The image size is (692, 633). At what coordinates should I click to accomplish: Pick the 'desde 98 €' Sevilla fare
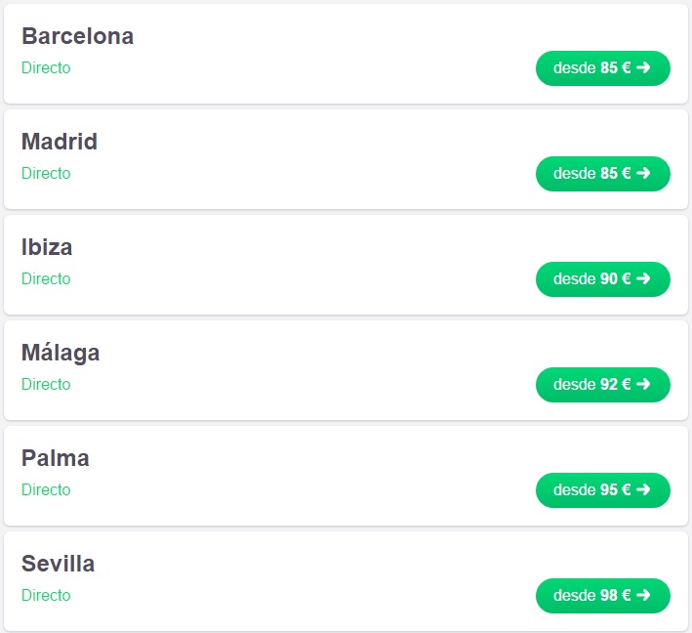(603, 596)
